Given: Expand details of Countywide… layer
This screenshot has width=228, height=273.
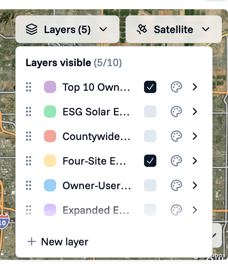Looking at the screenshot, I should click(x=195, y=136).
